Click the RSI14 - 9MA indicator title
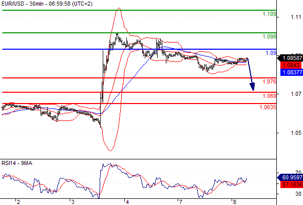This screenshot has width=303, height=205. coord(17,163)
